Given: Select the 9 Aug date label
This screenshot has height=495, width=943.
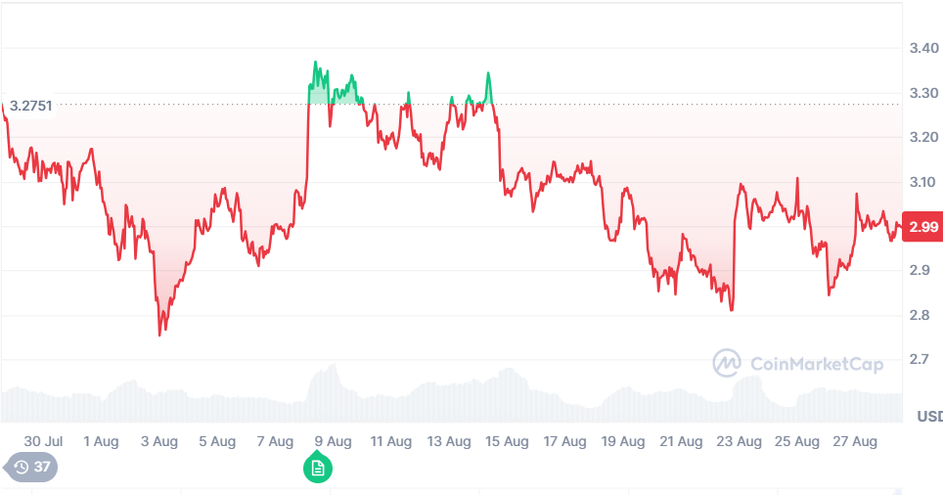Looking at the screenshot, I should 333,441.
